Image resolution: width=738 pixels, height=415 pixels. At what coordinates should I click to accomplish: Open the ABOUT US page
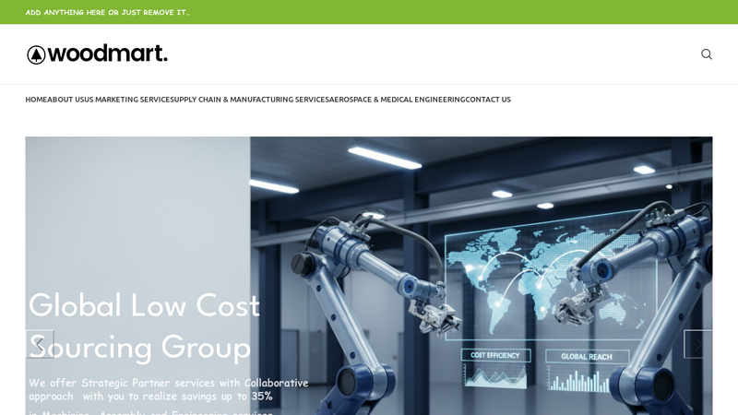point(65,100)
